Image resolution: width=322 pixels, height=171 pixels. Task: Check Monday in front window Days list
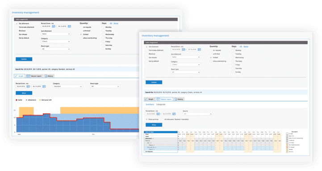(233, 50)
